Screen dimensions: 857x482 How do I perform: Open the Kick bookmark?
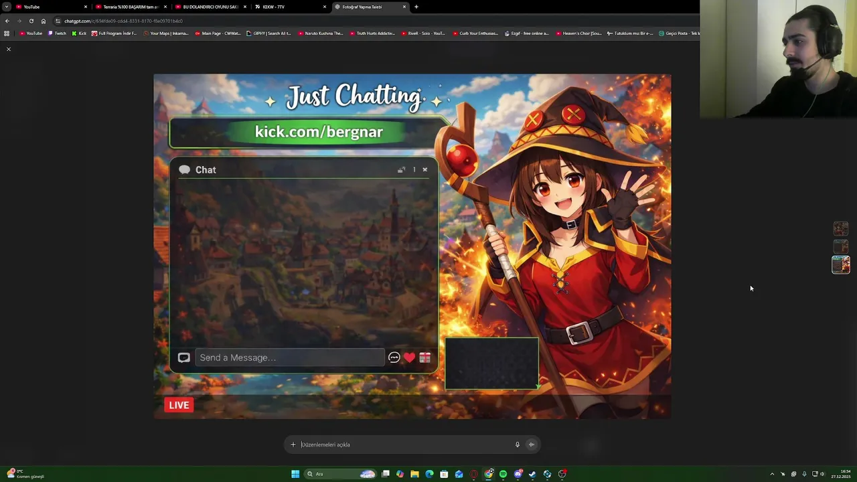click(80, 33)
